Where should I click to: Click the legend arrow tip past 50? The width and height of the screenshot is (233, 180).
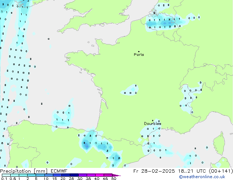[116, 175]
